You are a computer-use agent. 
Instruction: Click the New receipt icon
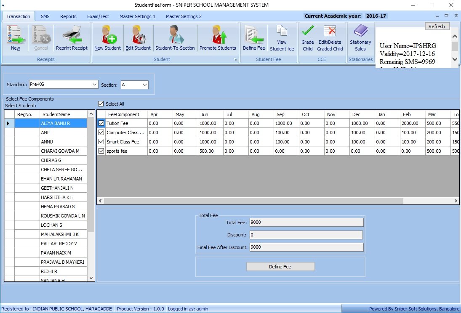(16, 35)
